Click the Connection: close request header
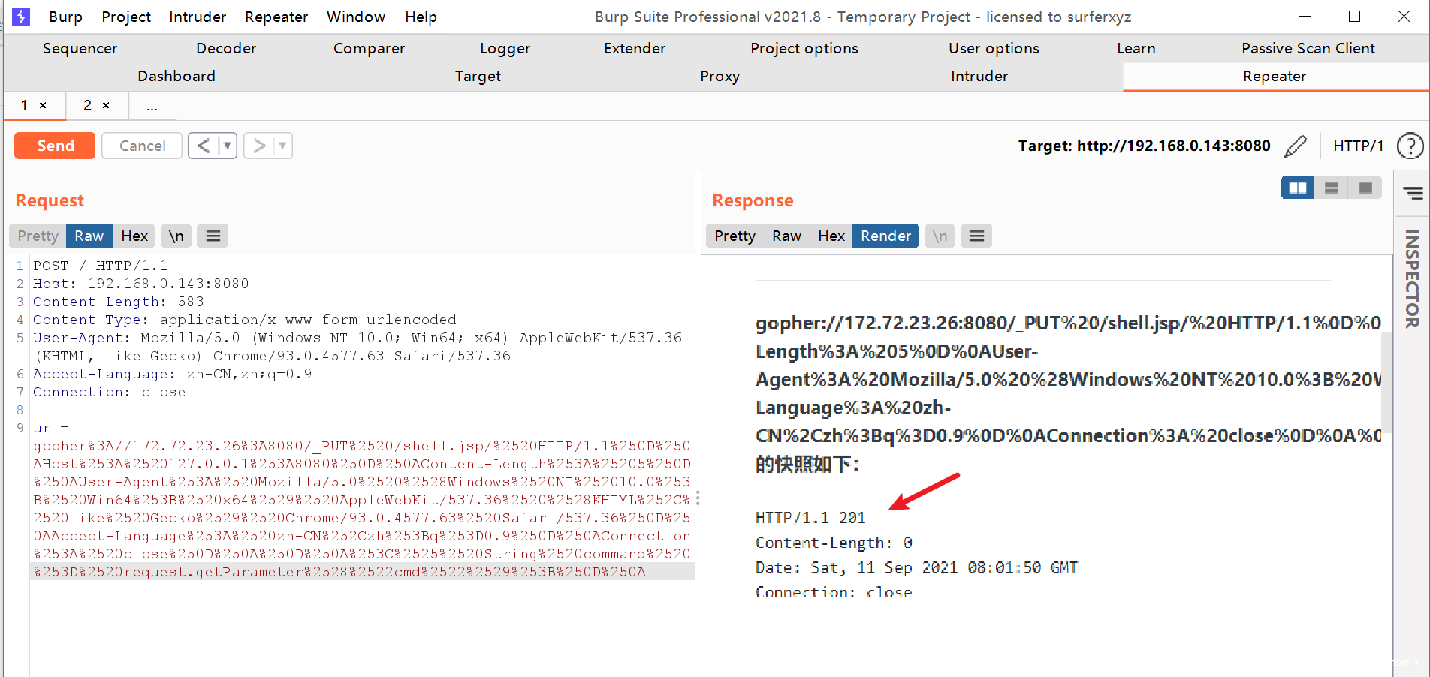Viewport: 1430px width, 677px height. 109,392
